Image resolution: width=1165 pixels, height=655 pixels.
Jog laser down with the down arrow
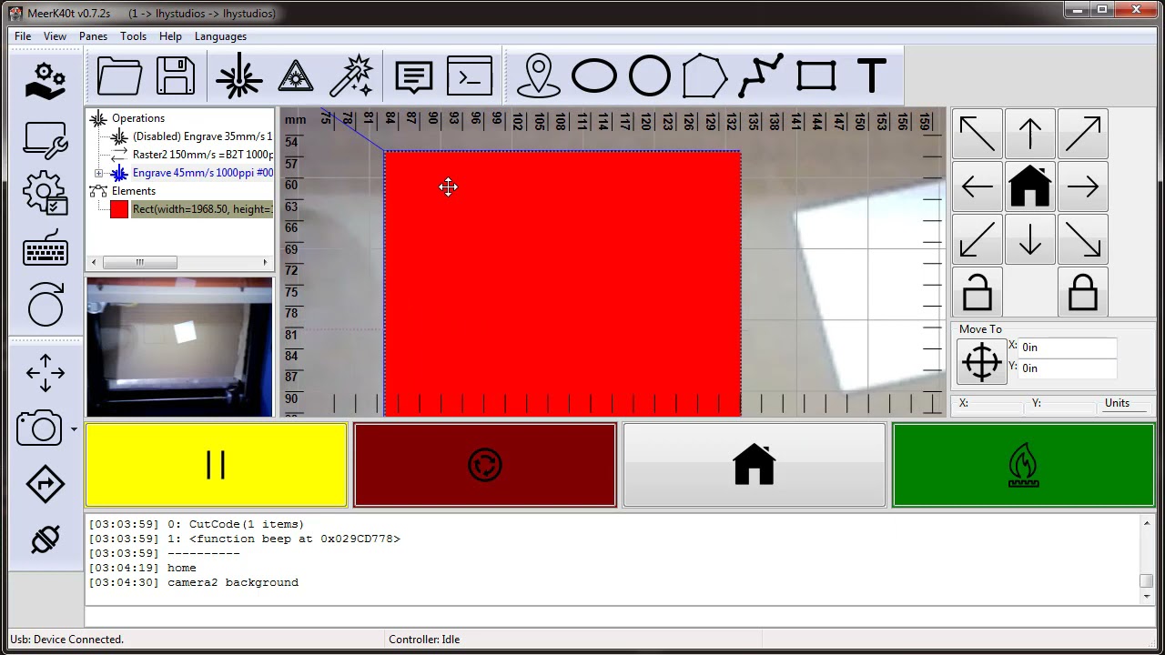point(1030,240)
